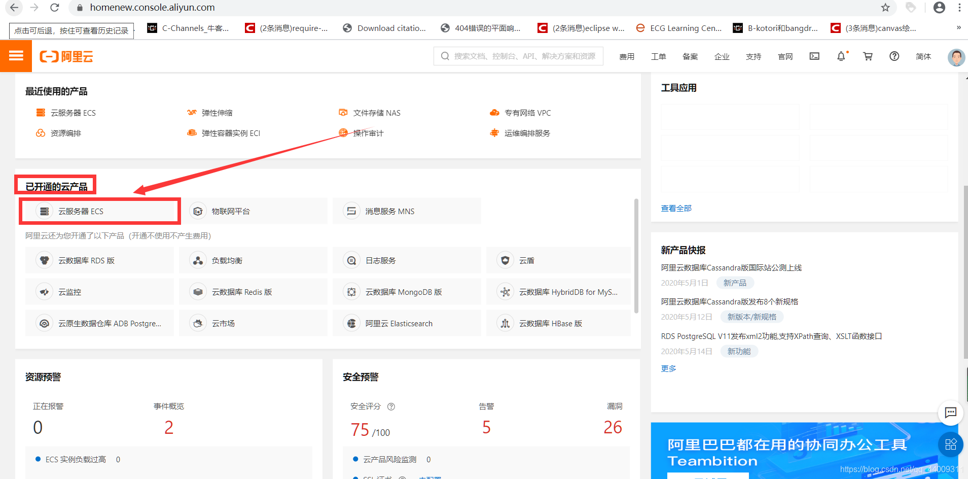Click the 安全评分 help icon

pos(391,406)
